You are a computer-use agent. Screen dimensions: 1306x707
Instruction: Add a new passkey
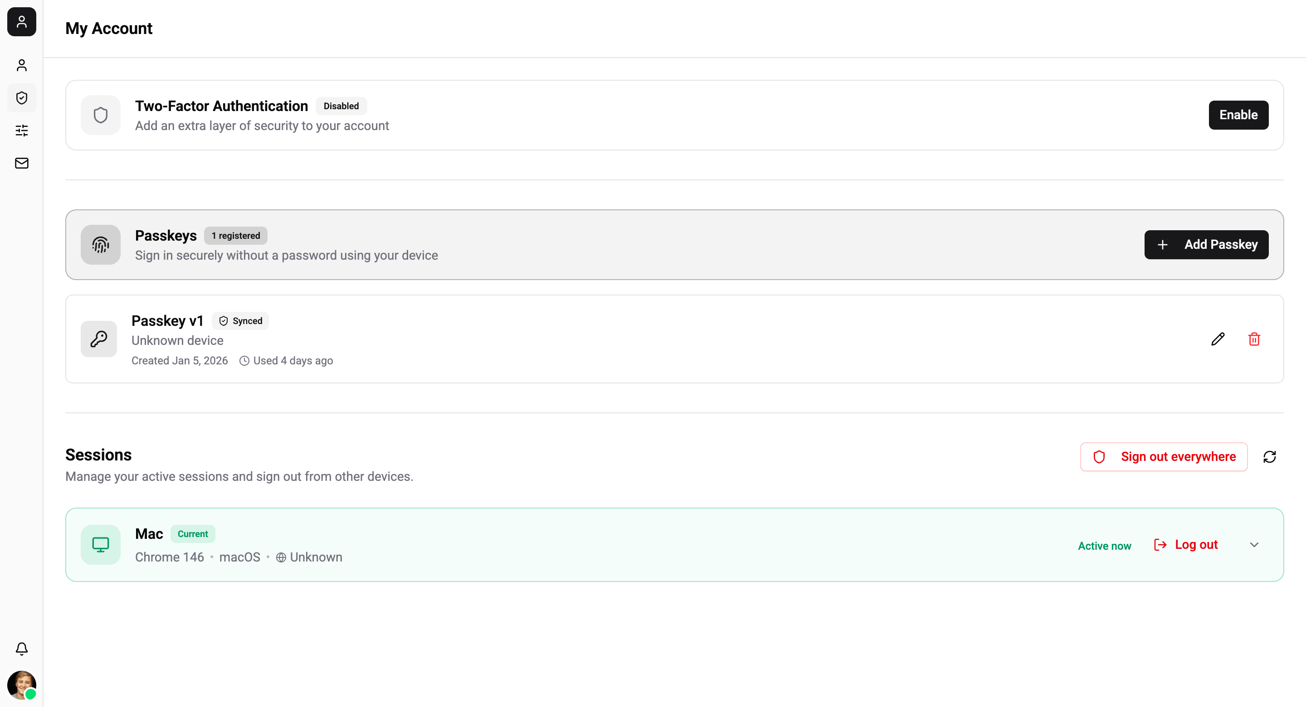[x=1206, y=244]
